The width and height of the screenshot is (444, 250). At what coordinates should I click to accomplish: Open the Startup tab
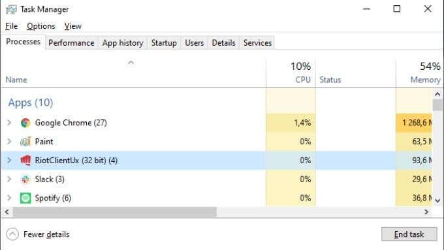164,42
